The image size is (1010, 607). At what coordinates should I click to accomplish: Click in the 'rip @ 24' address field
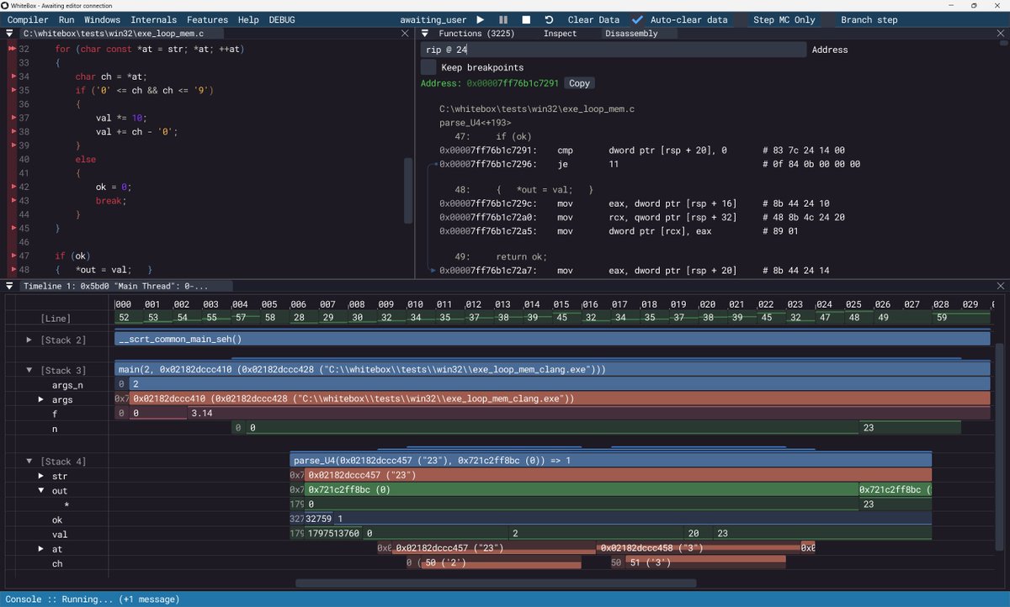(614, 50)
